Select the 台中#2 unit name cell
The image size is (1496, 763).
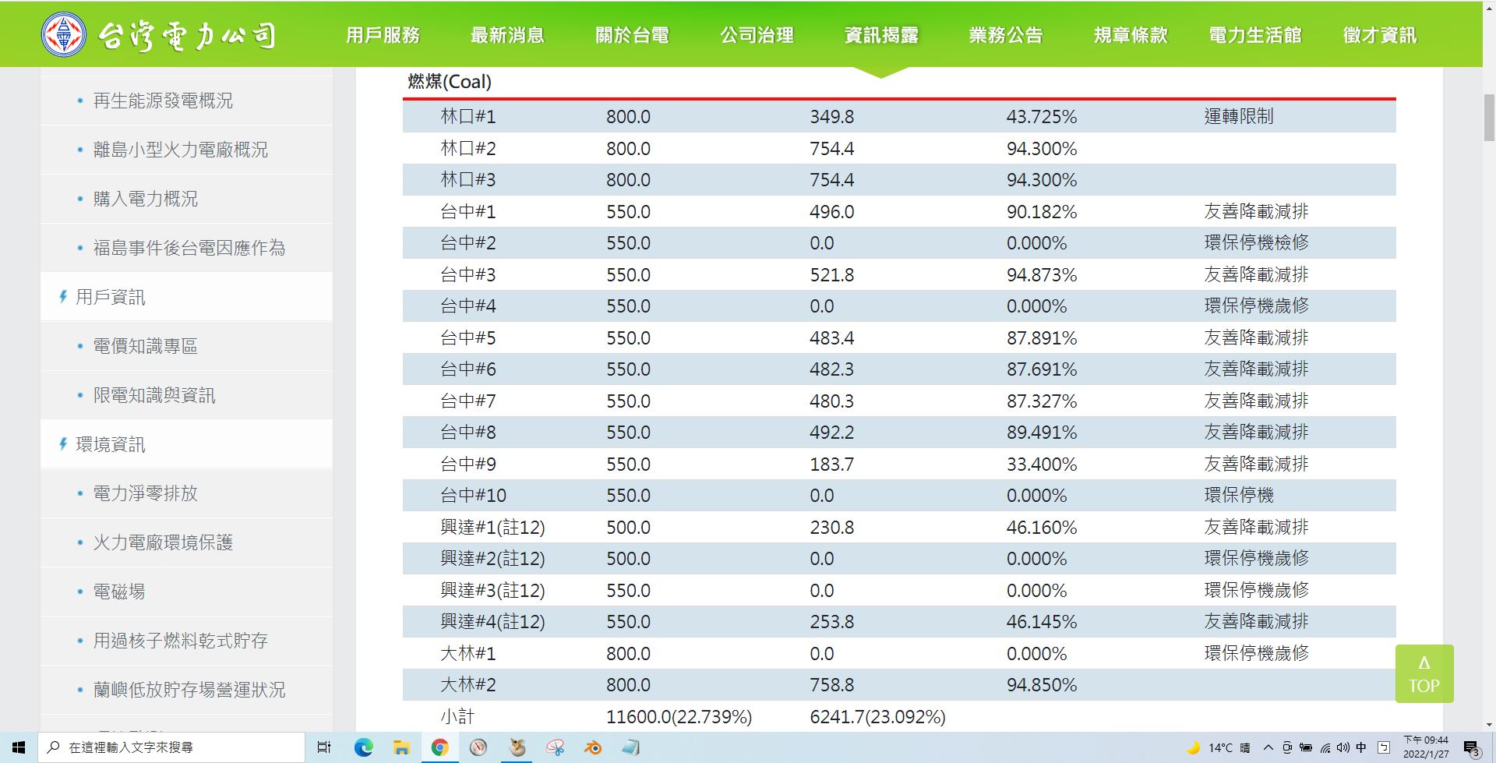[x=467, y=243]
